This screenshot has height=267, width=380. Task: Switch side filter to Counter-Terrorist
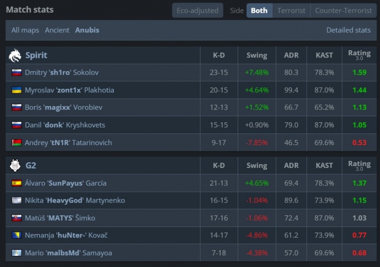click(343, 10)
